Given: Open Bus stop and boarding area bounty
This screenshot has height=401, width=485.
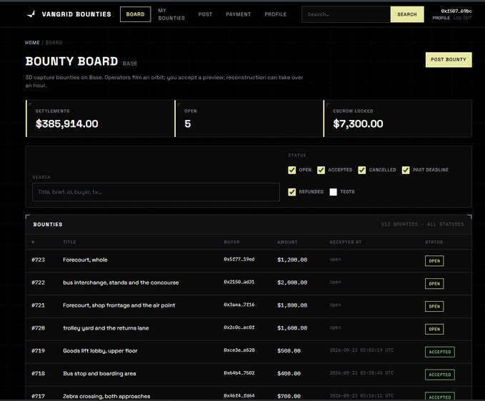Looking at the screenshot, I should [x=99, y=373].
